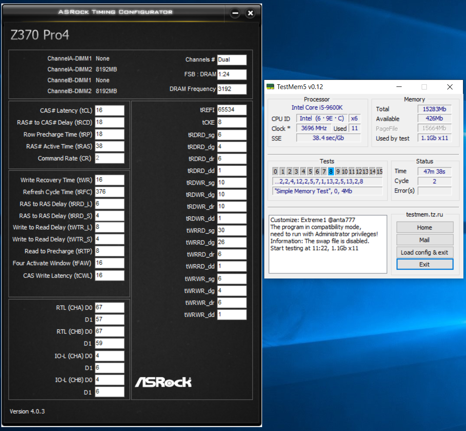Click the RTL (CHA) D0 field
Image resolution: width=466 pixels, height=431 pixels.
tap(110, 308)
